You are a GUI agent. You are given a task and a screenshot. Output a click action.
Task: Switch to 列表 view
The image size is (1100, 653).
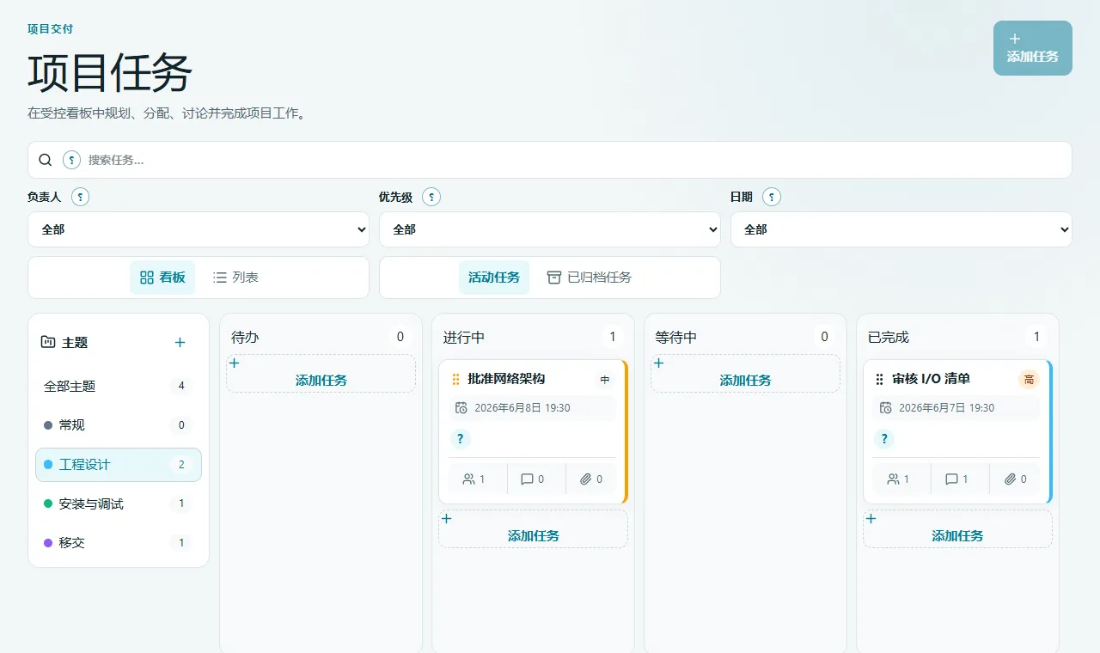coord(235,278)
